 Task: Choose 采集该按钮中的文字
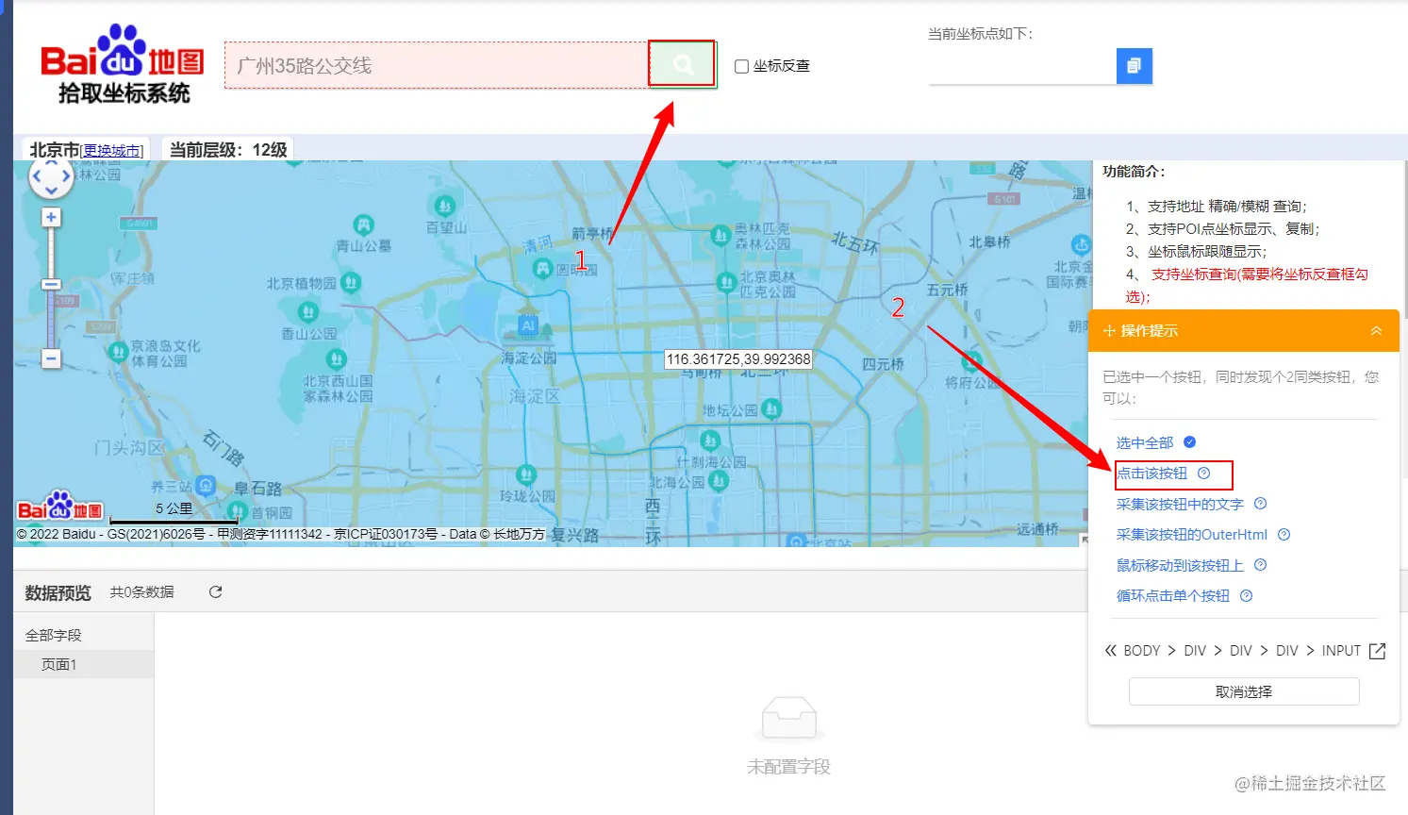pyautogui.click(x=1180, y=504)
